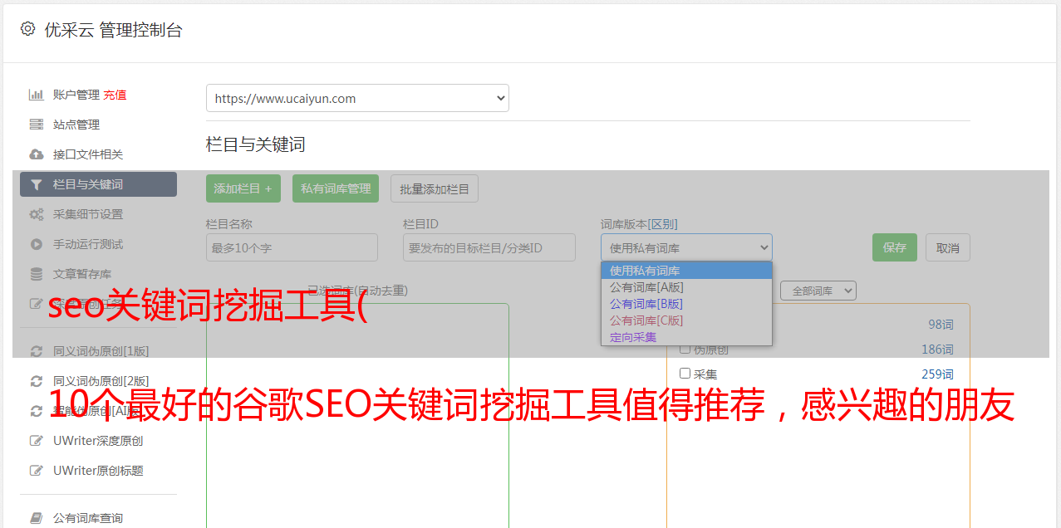The width and height of the screenshot is (1061, 528).
Task: Click the refresh icon beside 同义词伪原创[1版]
Action: click(37, 351)
